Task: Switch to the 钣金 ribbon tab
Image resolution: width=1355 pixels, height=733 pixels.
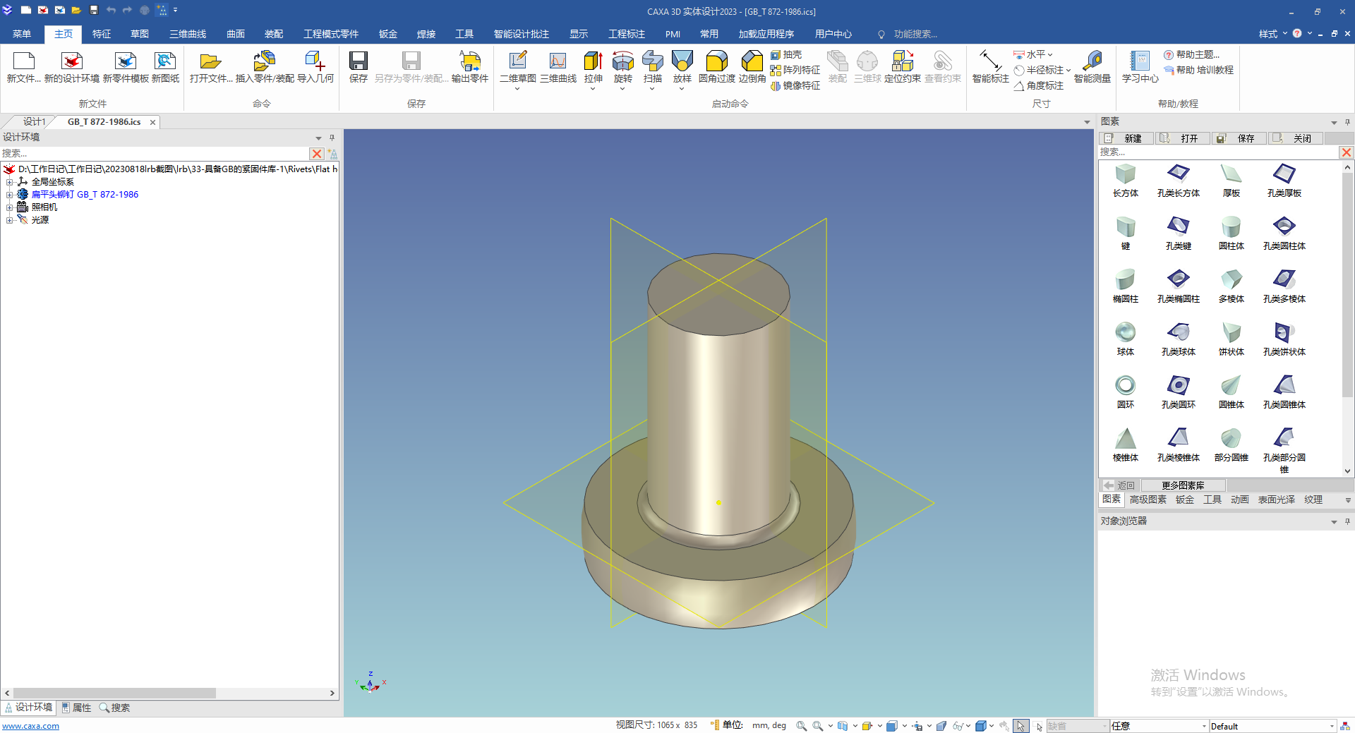Action: coord(388,34)
